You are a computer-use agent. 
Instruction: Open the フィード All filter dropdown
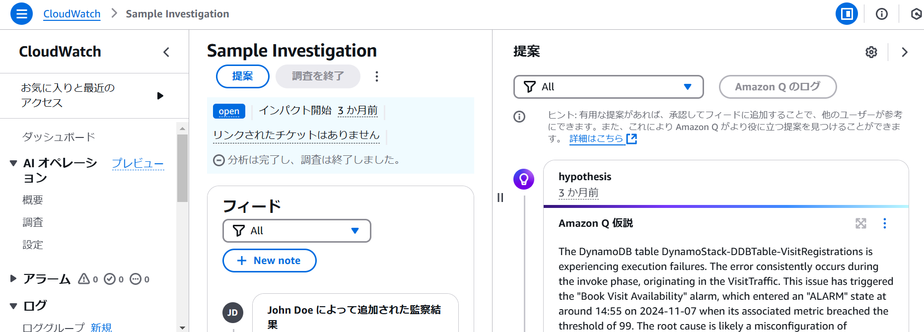[297, 231]
